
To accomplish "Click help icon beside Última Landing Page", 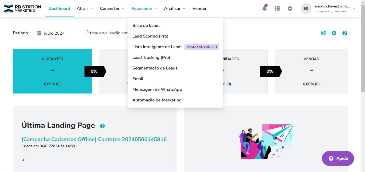I will click(x=102, y=126).
